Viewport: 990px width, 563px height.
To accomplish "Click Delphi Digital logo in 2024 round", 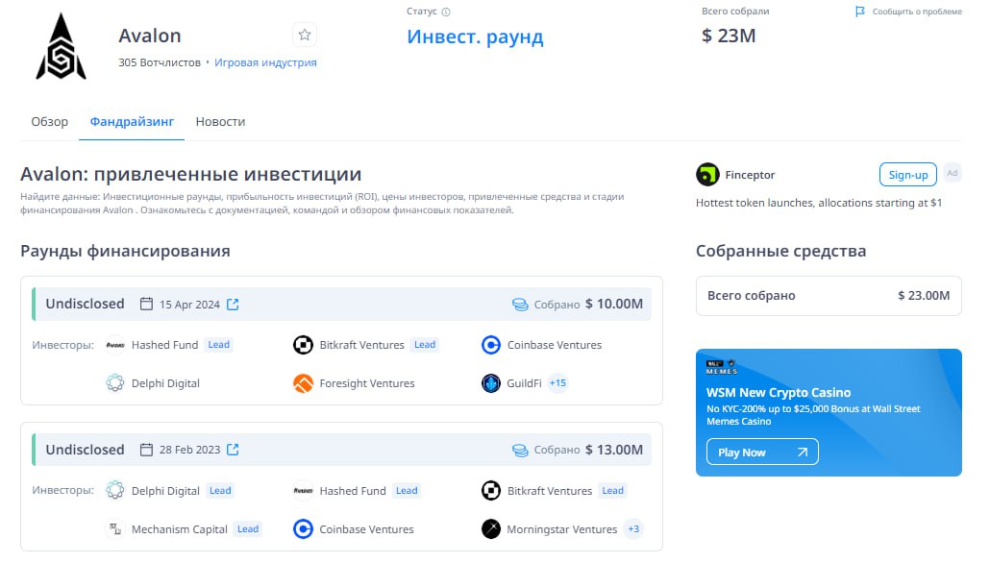I will click(x=115, y=383).
